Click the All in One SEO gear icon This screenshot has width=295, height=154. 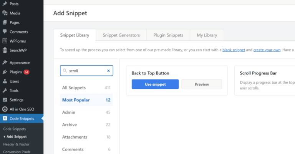(x=5, y=109)
